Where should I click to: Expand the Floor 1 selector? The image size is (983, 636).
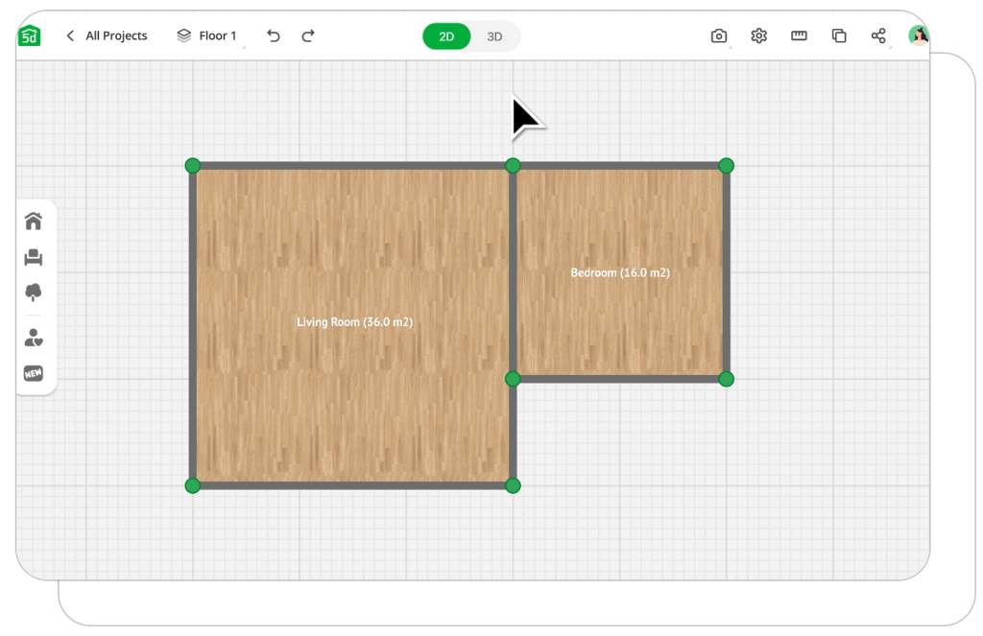(x=207, y=36)
